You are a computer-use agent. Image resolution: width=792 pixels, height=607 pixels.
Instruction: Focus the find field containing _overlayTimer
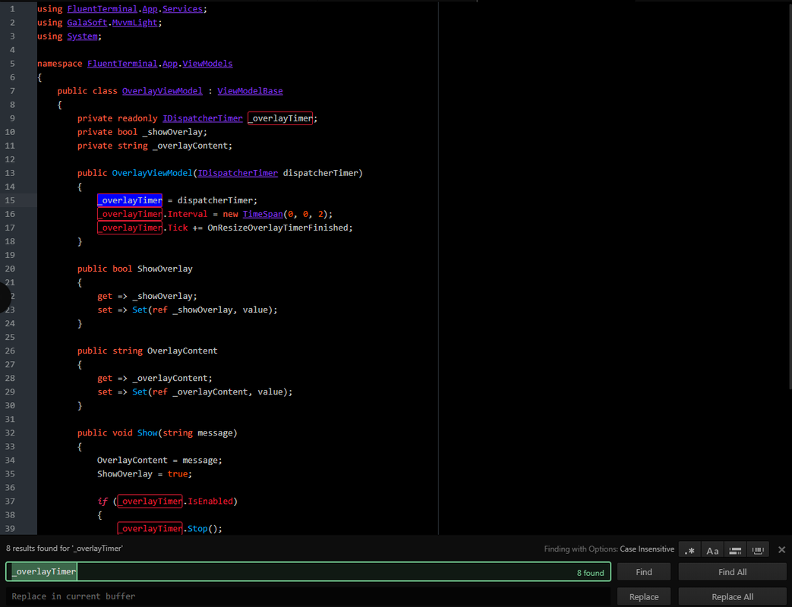[x=308, y=571]
